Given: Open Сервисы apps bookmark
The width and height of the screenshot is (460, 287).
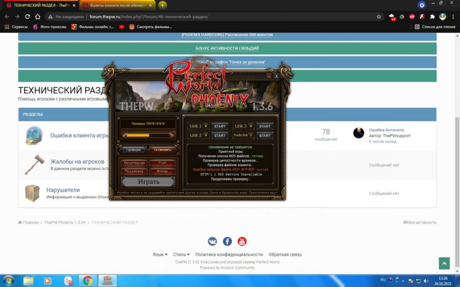Looking at the screenshot, I should [x=16, y=27].
